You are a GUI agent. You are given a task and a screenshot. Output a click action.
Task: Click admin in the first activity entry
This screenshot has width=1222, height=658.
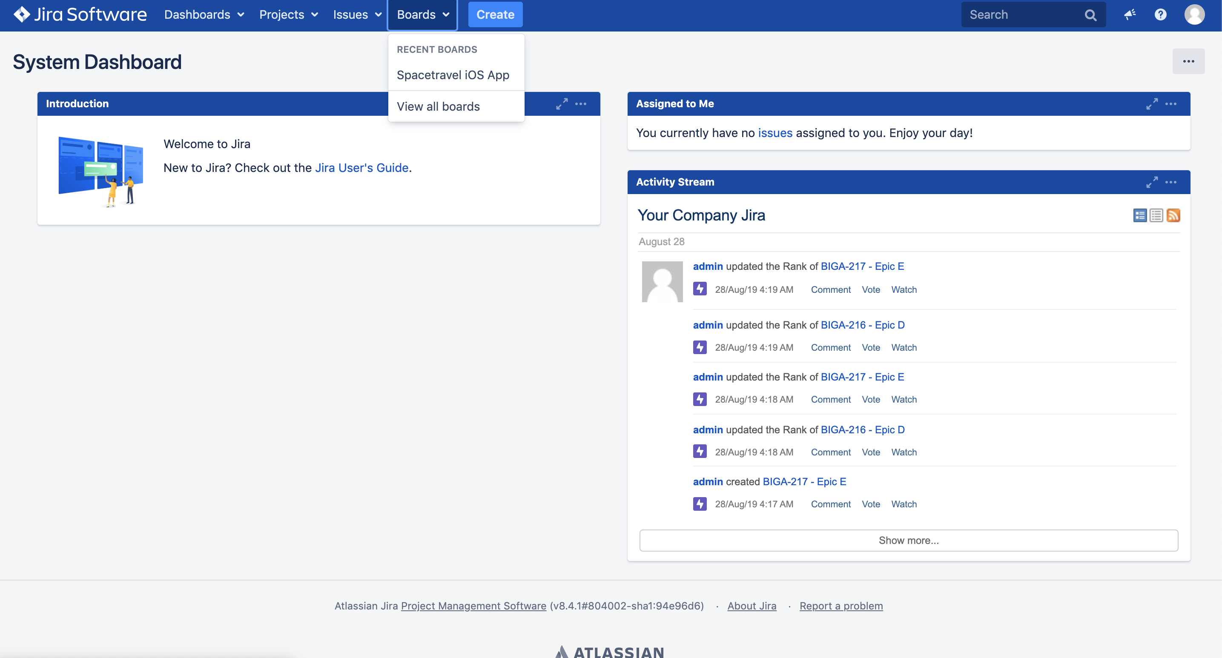point(708,266)
